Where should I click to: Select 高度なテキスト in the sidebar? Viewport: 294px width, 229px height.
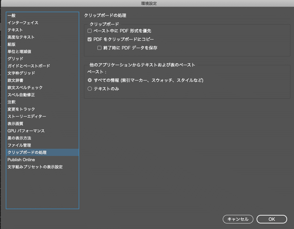coord(21,37)
